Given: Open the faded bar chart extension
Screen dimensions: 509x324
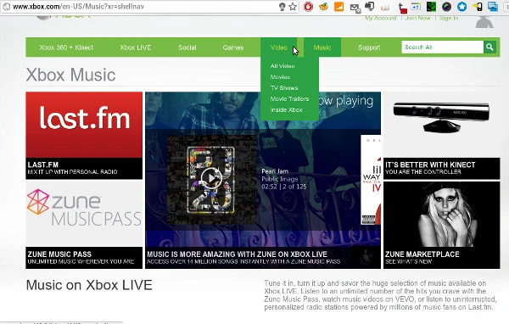Looking at the screenshot, I should coord(385,7).
